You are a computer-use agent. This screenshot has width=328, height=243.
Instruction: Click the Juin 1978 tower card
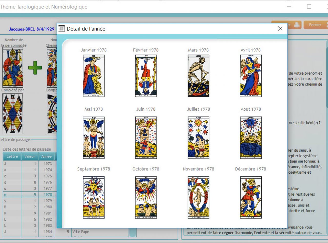[146, 138]
